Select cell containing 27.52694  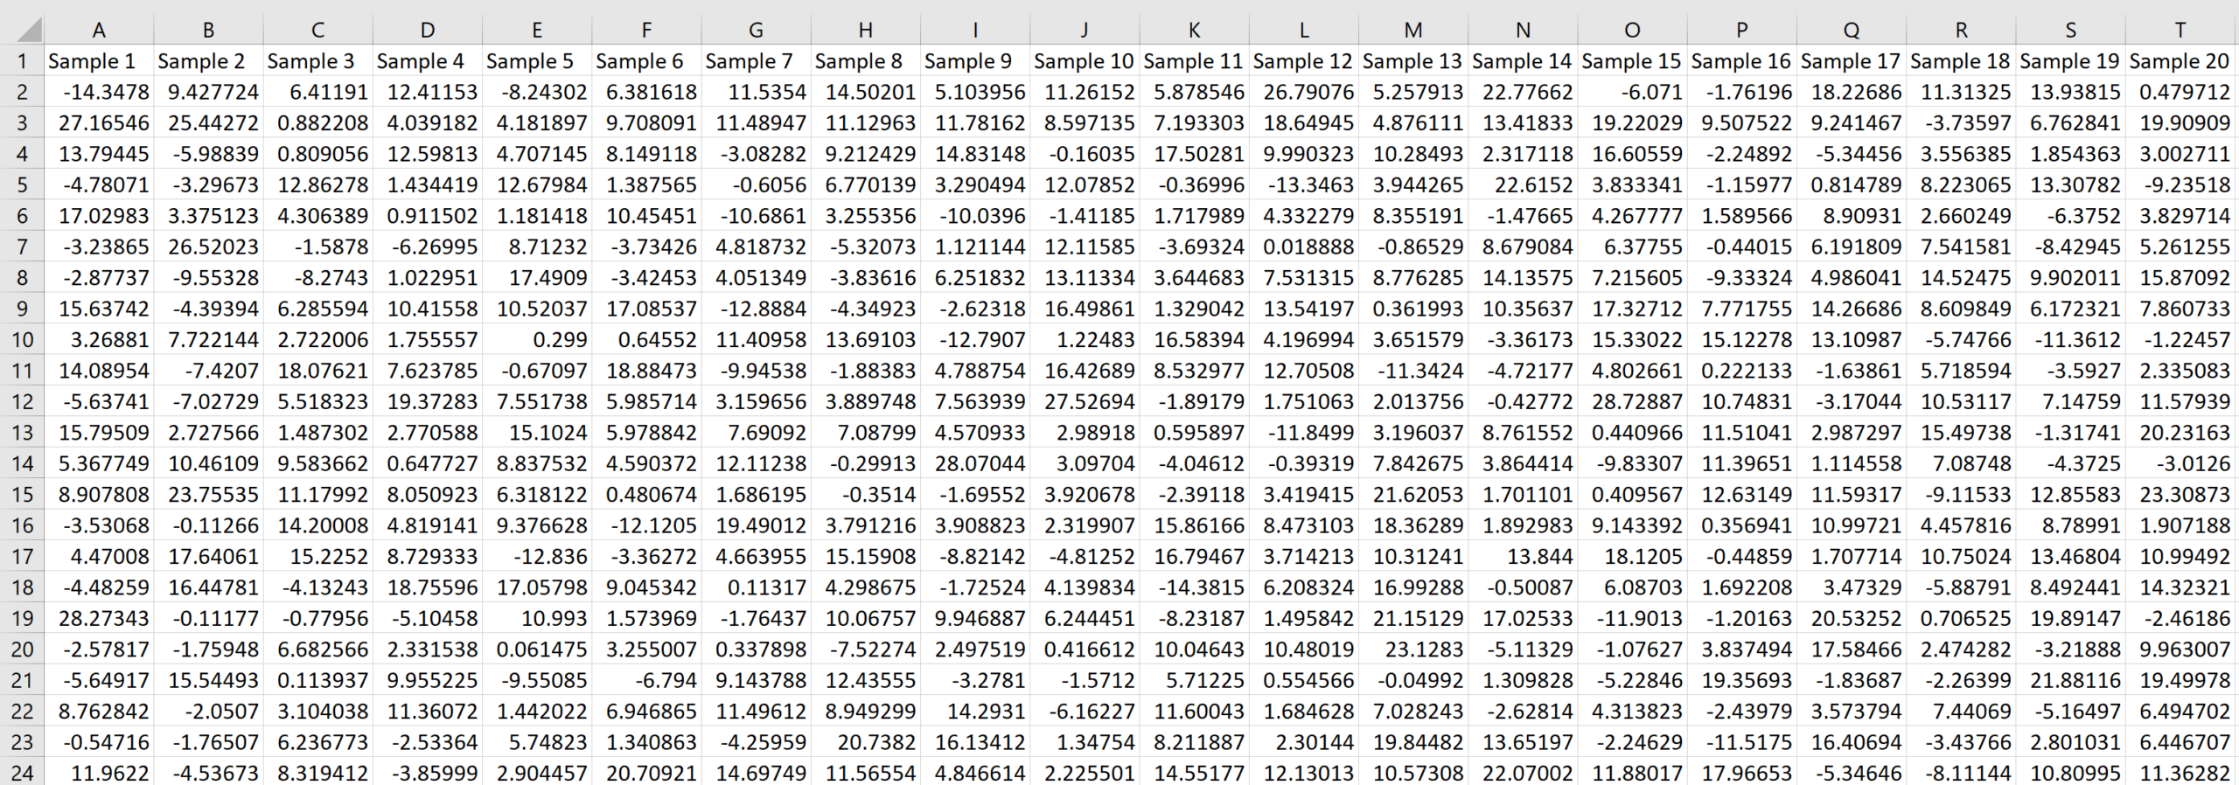point(1085,402)
